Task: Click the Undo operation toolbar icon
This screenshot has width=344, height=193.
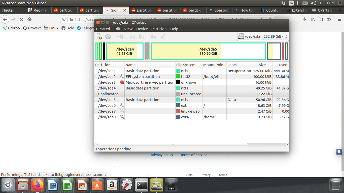Action: tap(154, 36)
